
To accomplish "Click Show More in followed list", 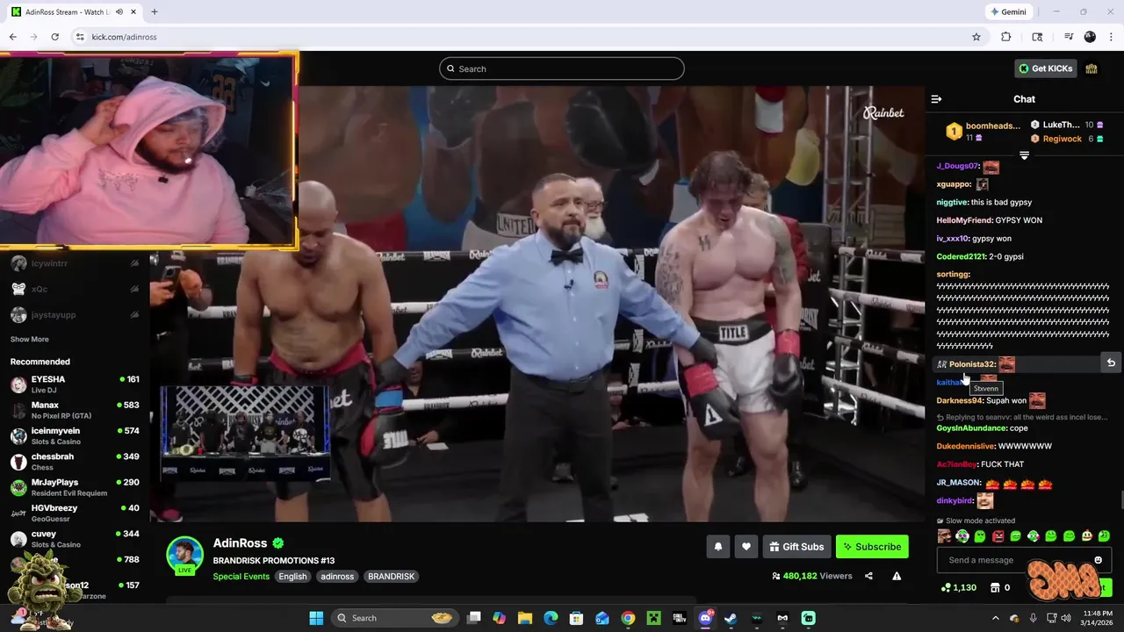I will 29,339.
